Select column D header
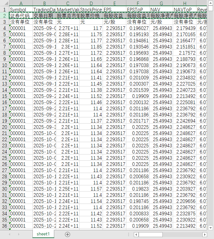Screen dimensions: 214x239 (x=91, y=3)
